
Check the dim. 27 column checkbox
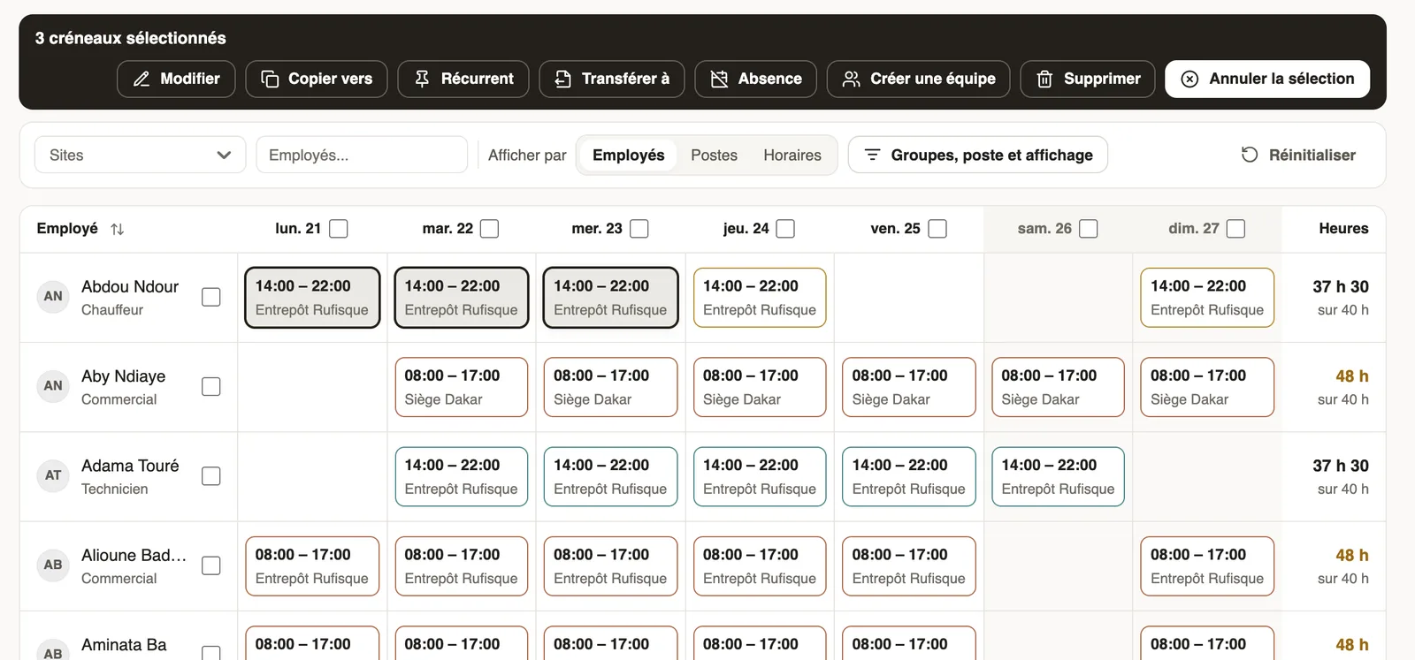tap(1236, 229)
